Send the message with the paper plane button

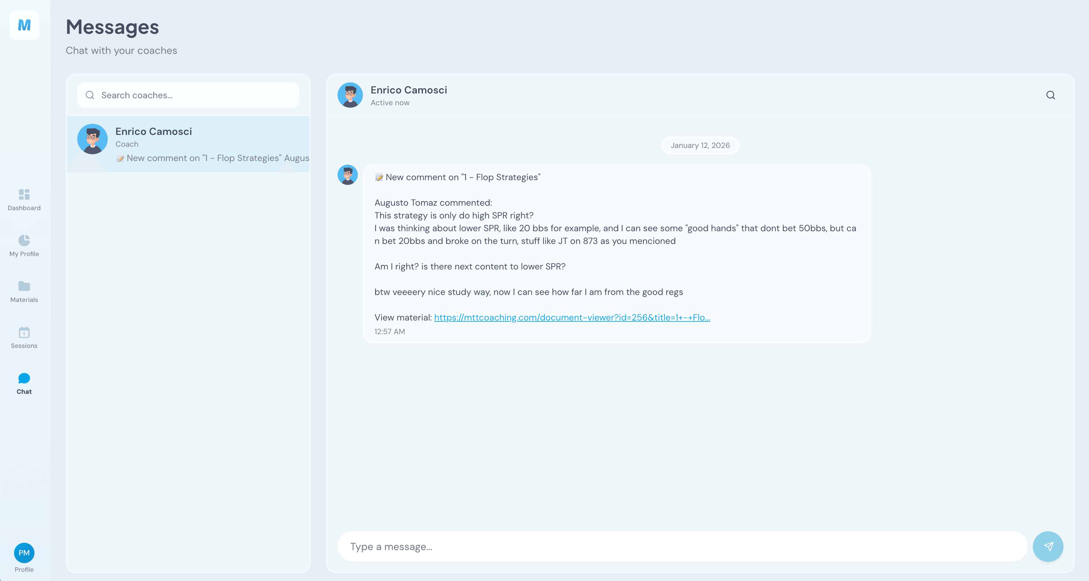coord(1048,546)
